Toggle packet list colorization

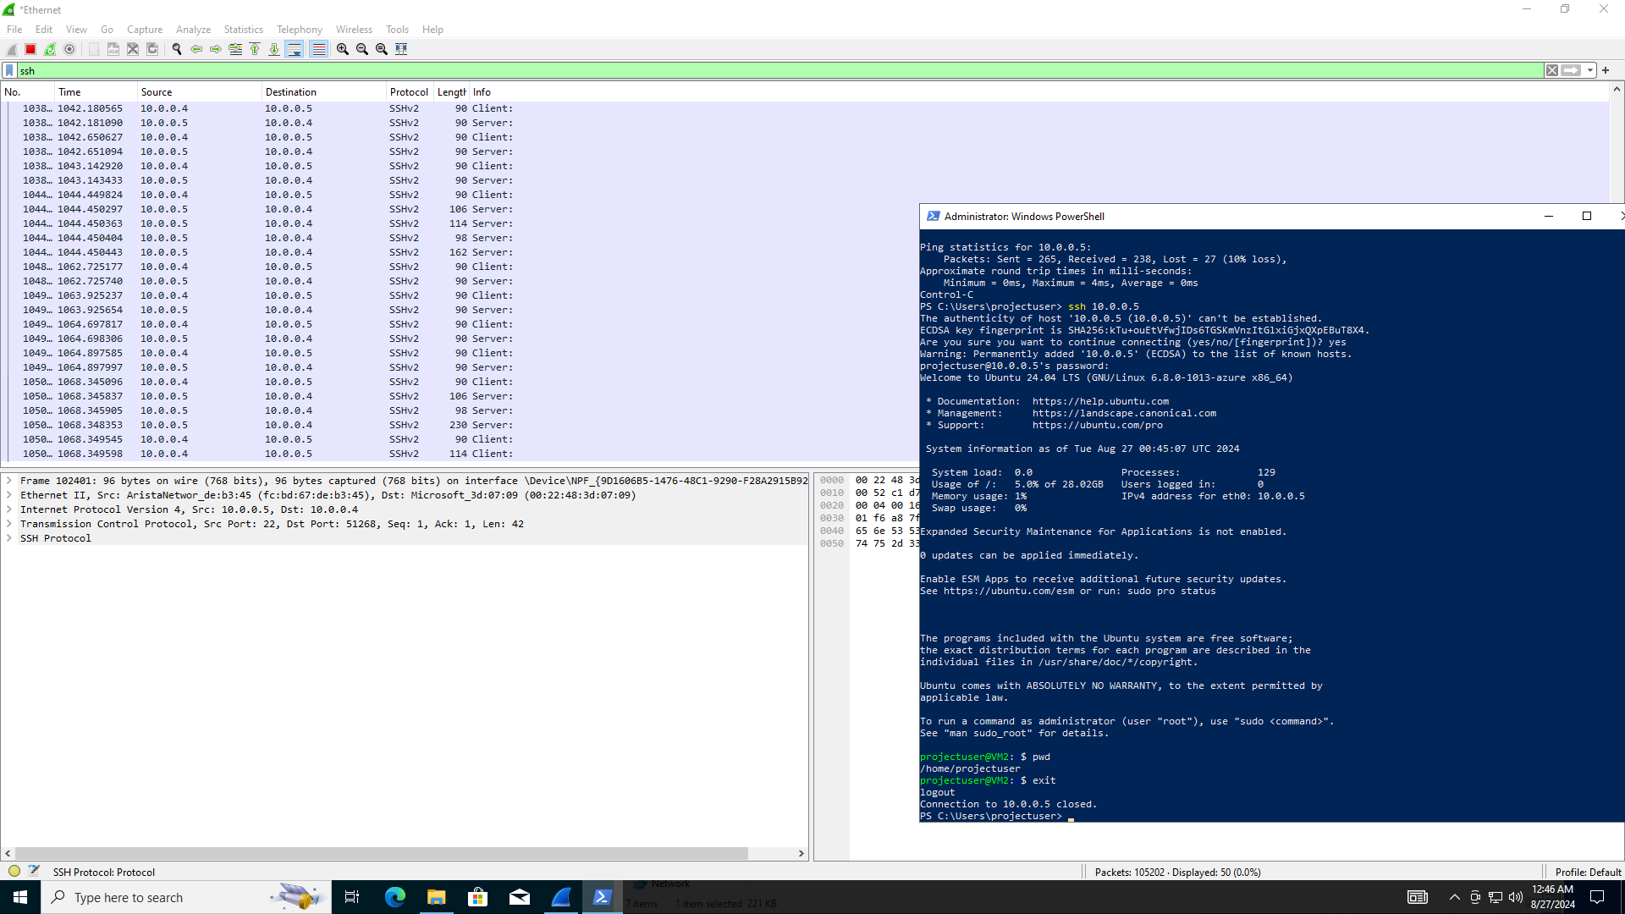click(x=317, y=48)
